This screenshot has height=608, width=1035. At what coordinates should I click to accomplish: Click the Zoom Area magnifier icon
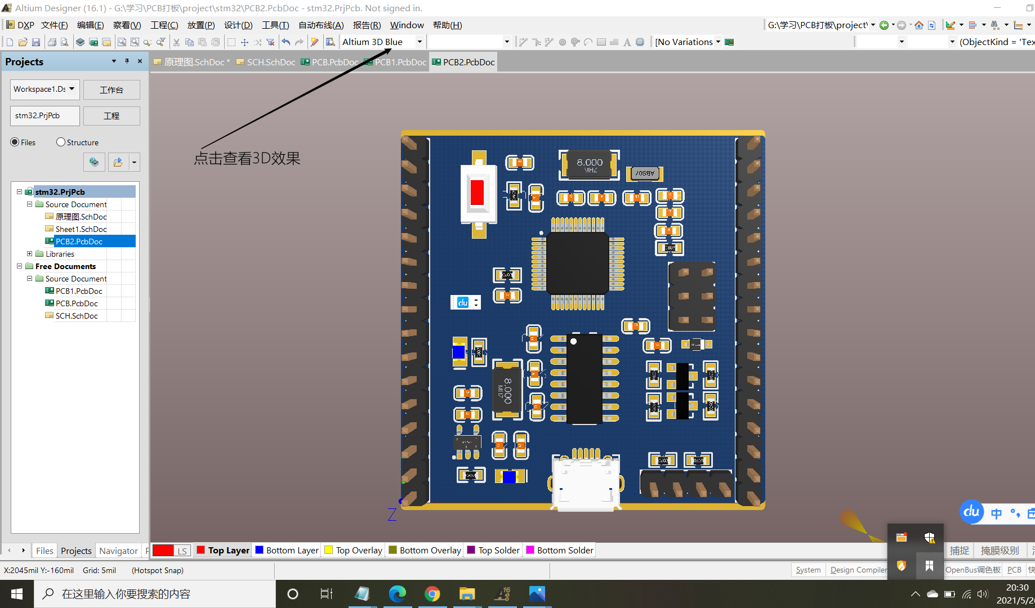pyautogui.click(x=135, y=42)
